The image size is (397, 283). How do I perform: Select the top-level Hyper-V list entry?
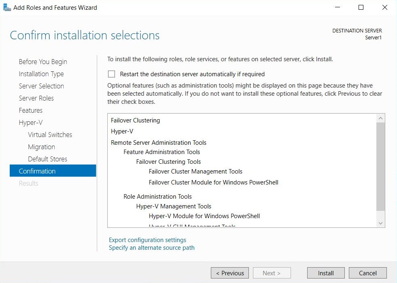pos(122,131)
